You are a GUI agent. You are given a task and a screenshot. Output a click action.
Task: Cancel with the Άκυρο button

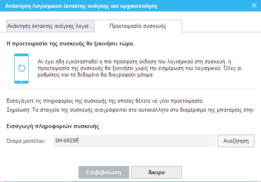[156, 172]
